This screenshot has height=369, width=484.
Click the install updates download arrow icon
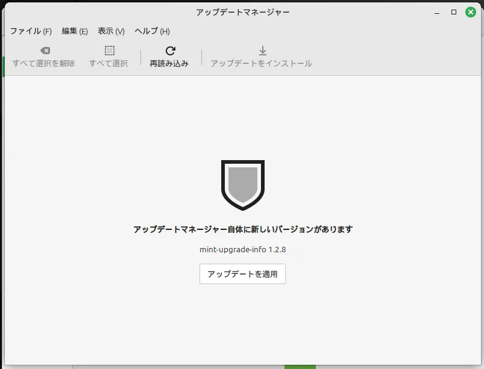click(262, 51)
